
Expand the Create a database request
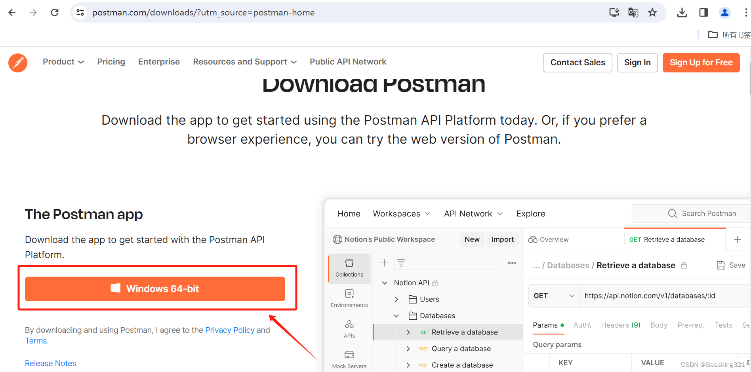point(408,365)
